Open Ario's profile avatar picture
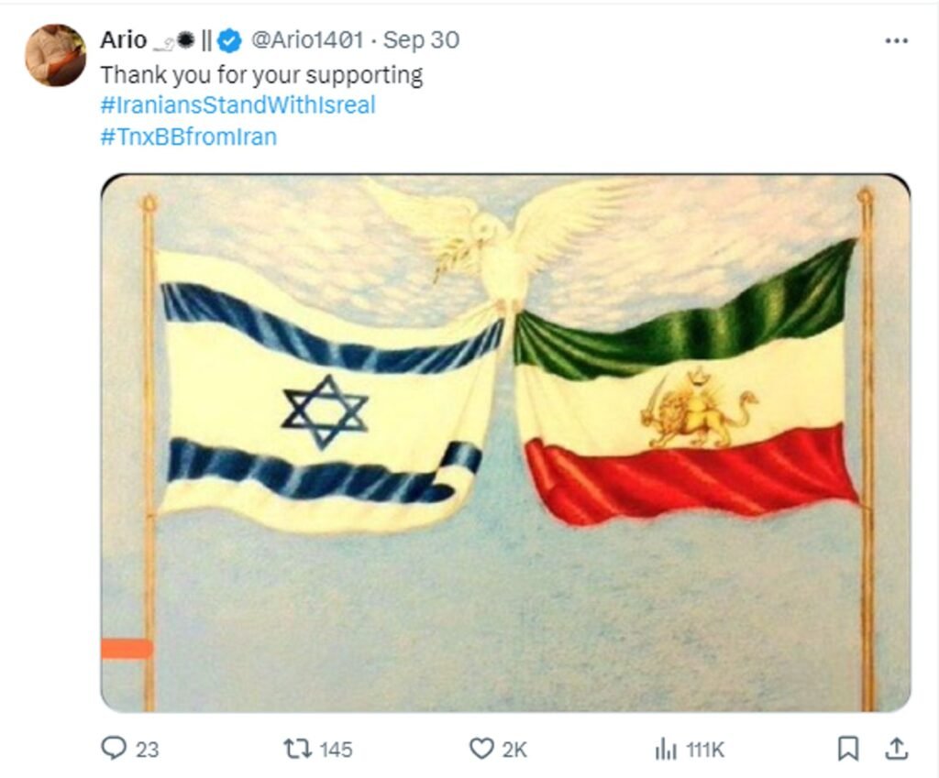This screenshot has height=778, width=939. pos(55,55)
